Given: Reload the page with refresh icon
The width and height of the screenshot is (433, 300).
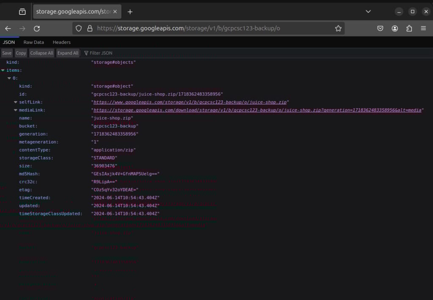Looking at the screenshot, I should tap(37, 28).
